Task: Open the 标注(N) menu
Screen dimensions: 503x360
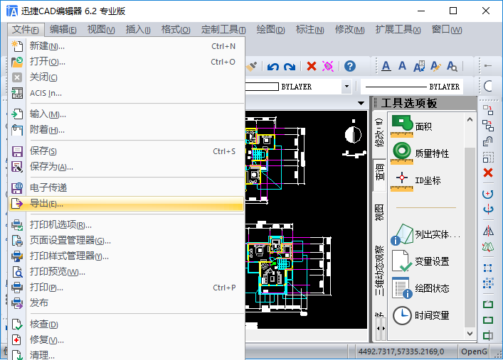Action: [x=309, y=30]
